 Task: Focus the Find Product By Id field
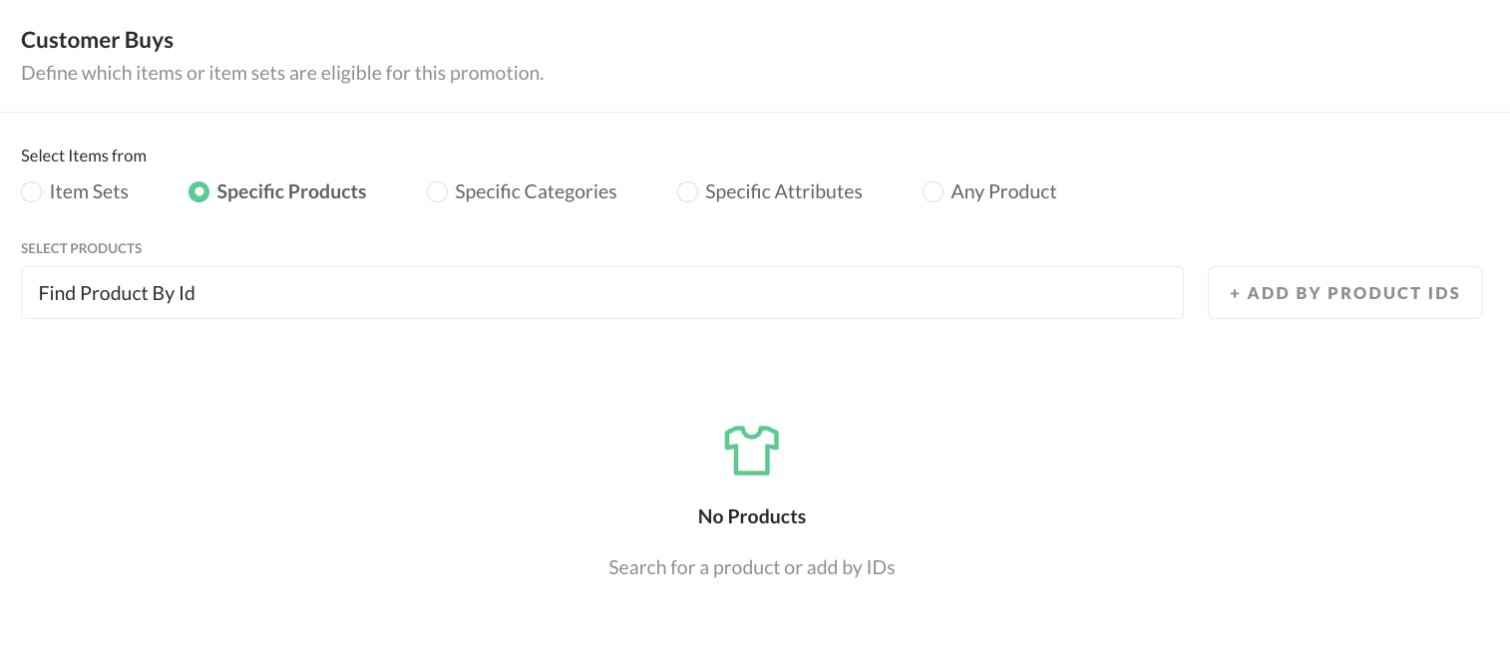tap(601, 293)
